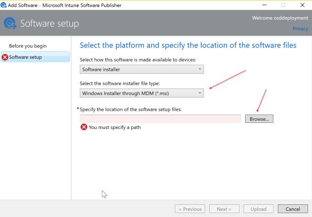Click 'Select how this software is made available' label

[x=138, y=60]
